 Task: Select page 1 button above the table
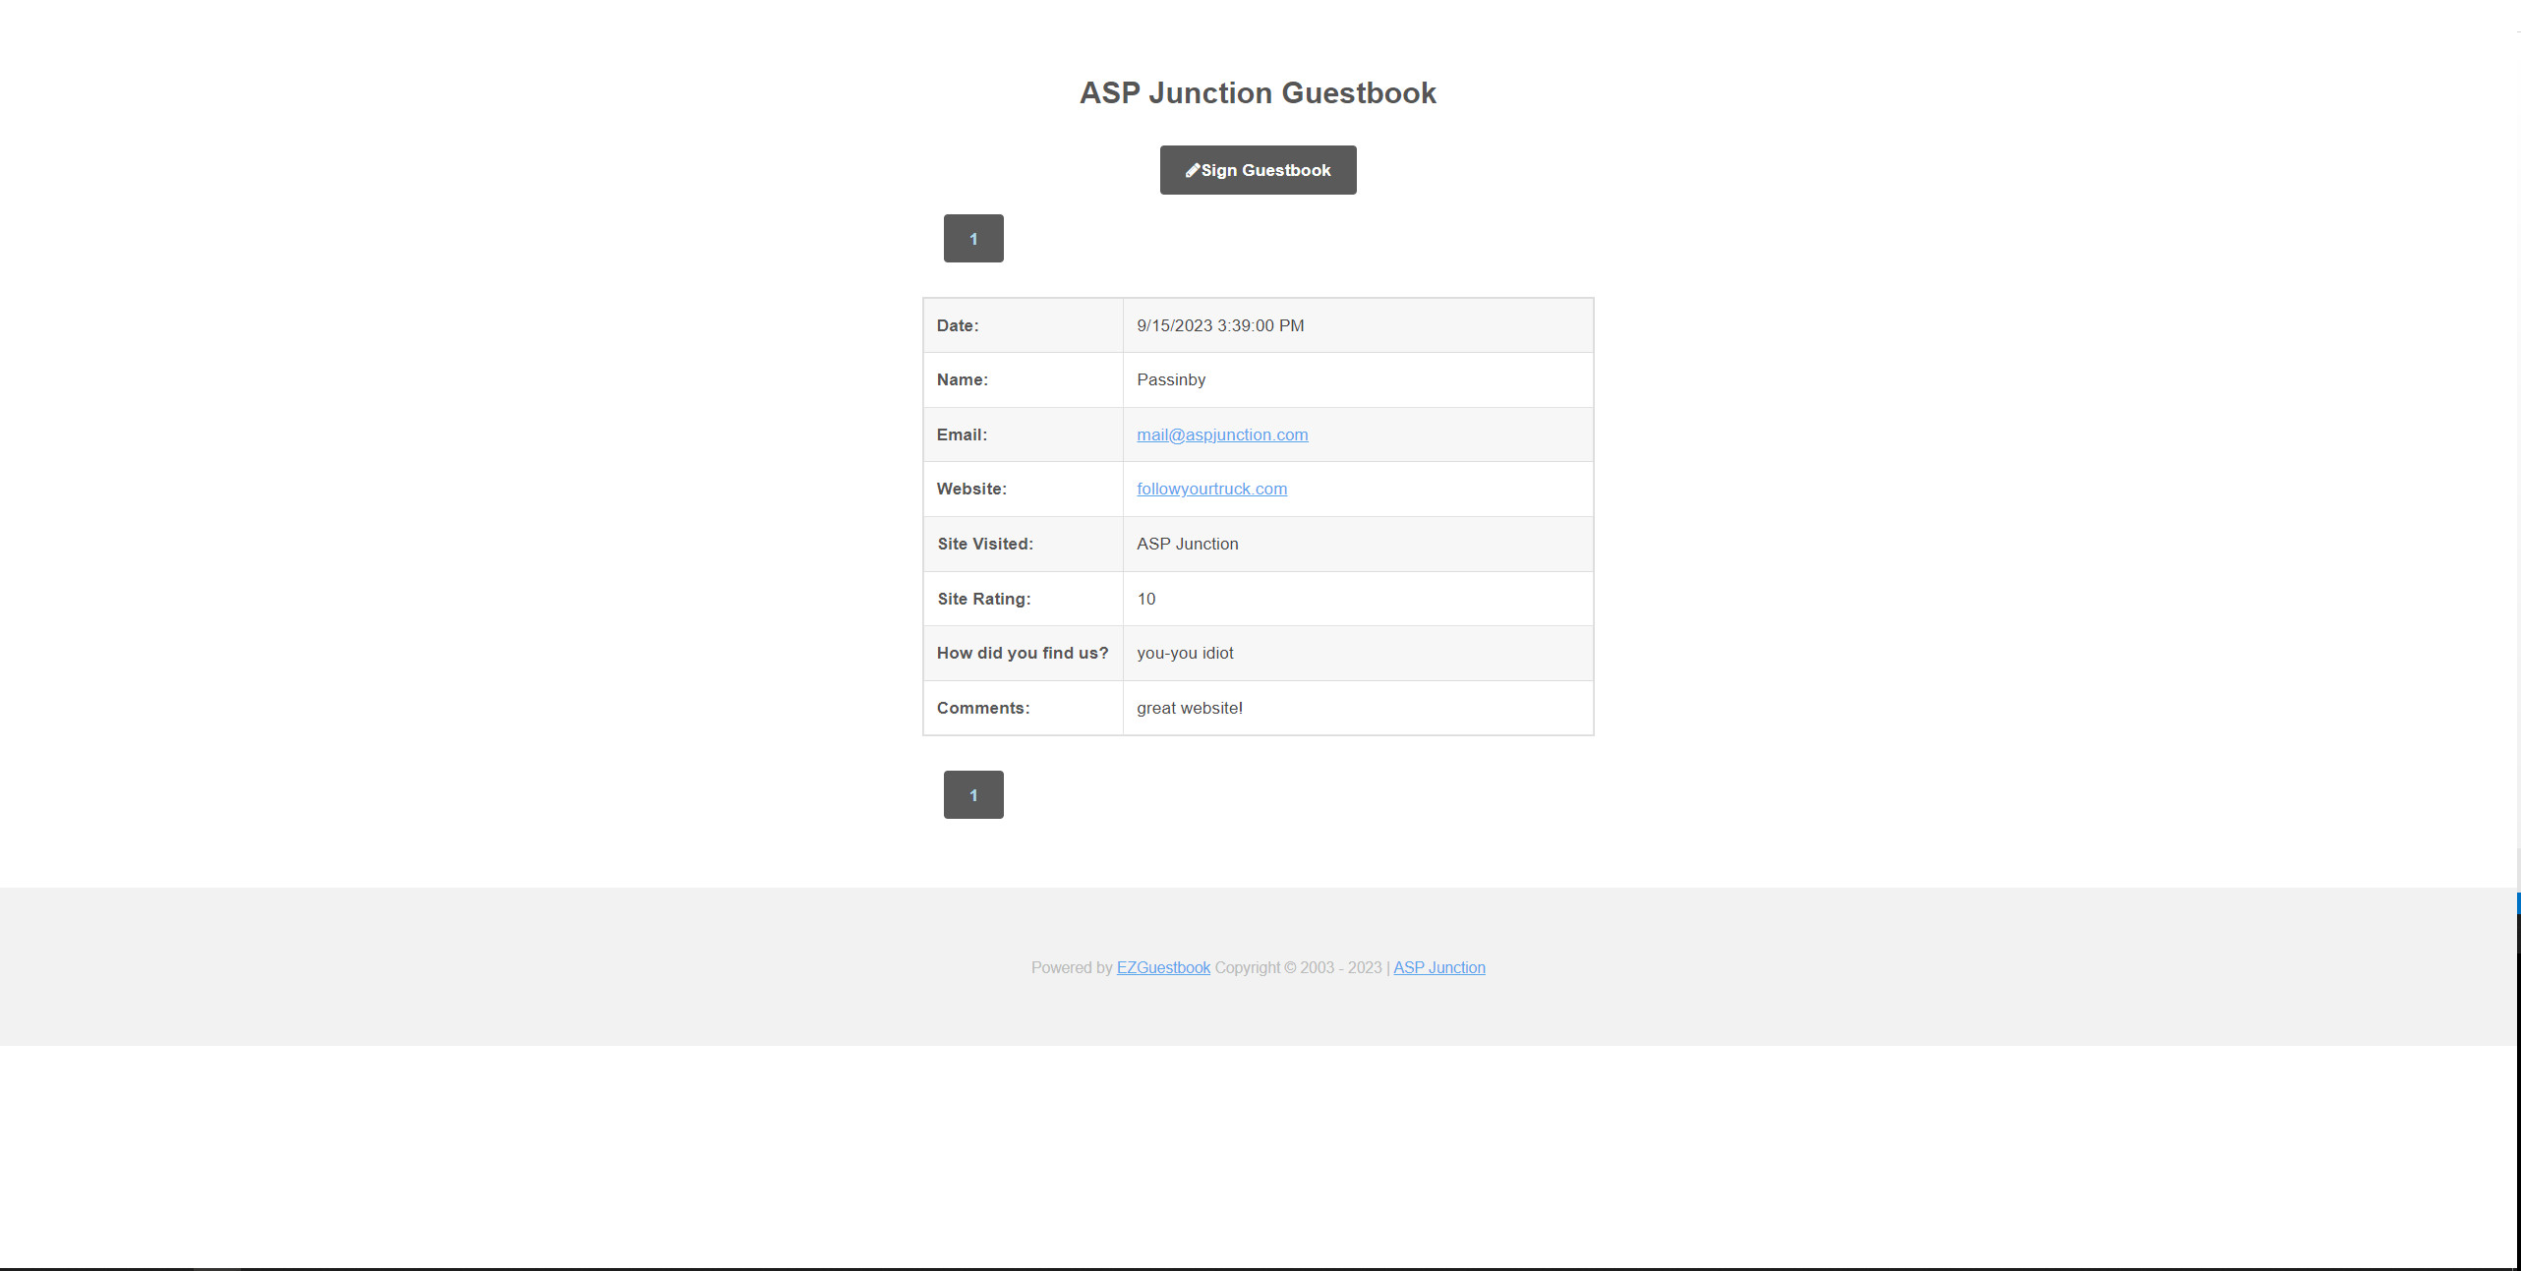[x=973, y=238]
